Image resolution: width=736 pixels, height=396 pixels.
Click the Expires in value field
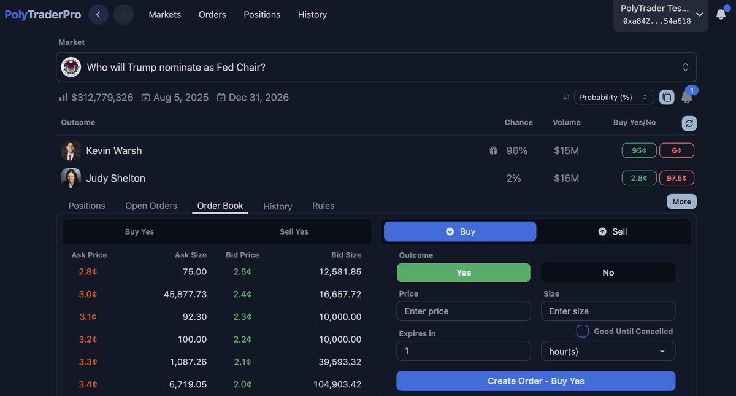click(464, 351)
